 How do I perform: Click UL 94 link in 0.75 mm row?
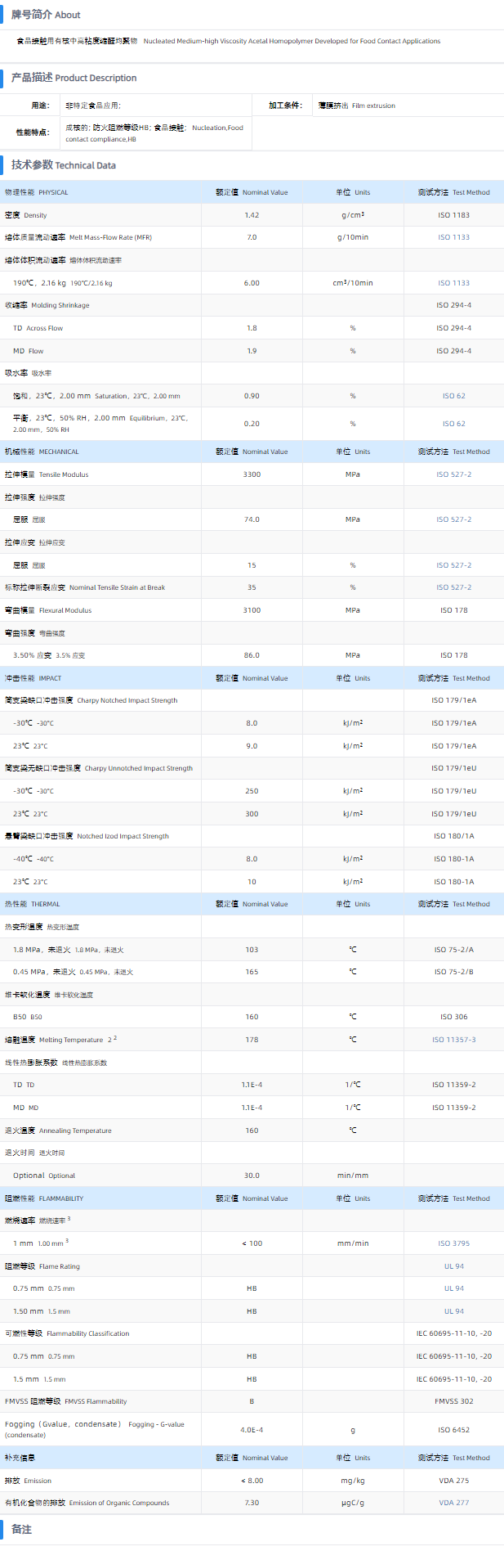[453, 1288]
